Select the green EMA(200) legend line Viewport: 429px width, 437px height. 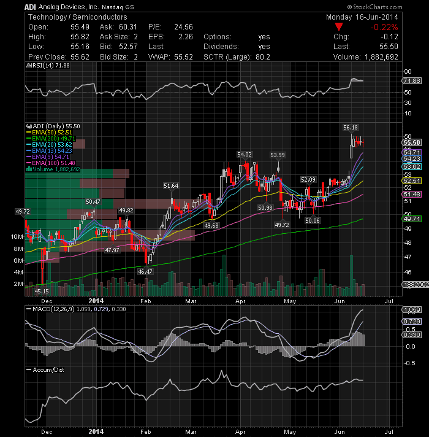tap(29, 139)
